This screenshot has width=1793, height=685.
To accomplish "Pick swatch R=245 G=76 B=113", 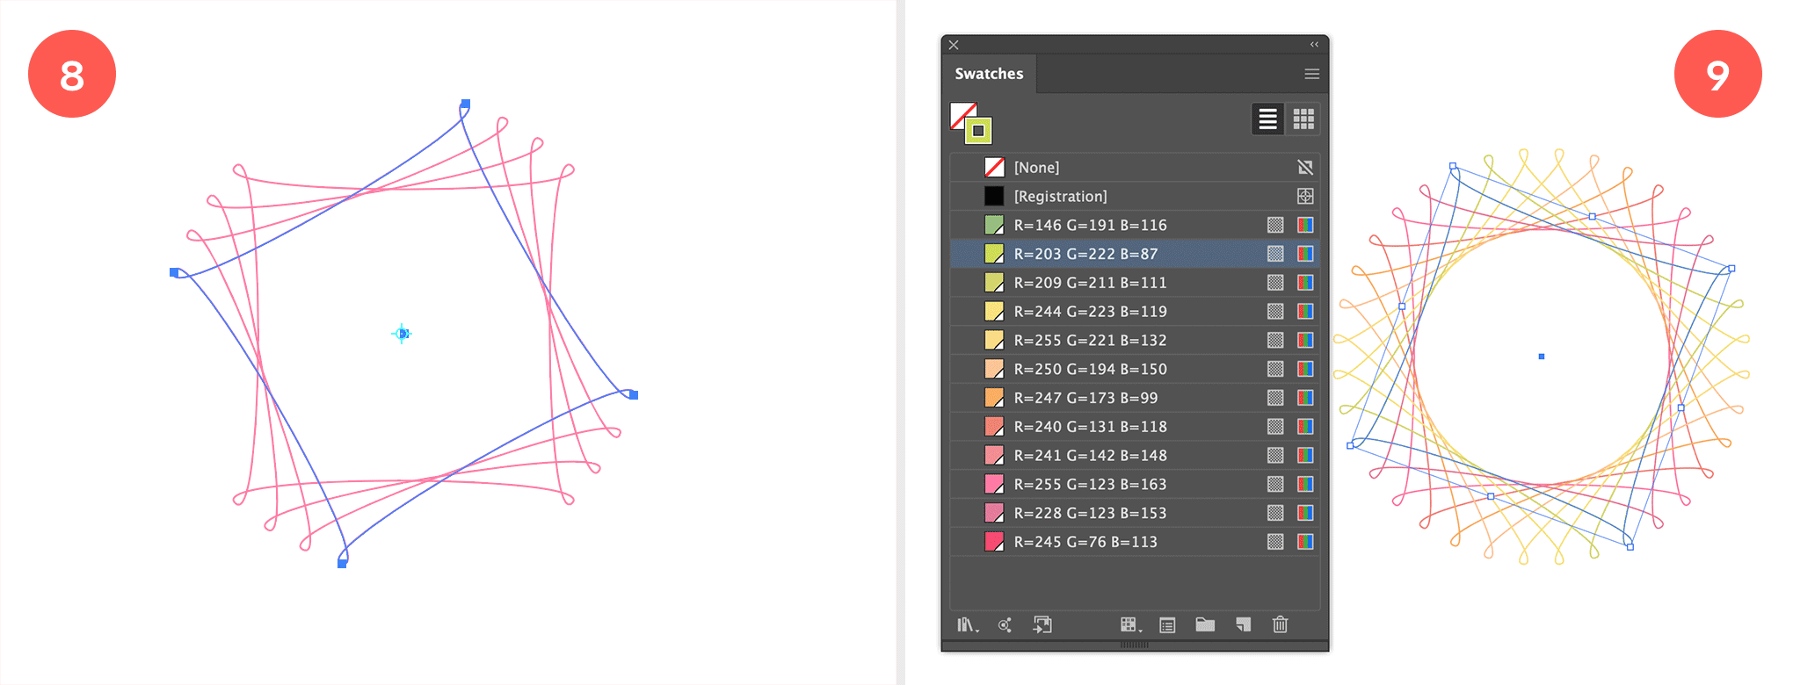I will click(x=1135, y=542).
